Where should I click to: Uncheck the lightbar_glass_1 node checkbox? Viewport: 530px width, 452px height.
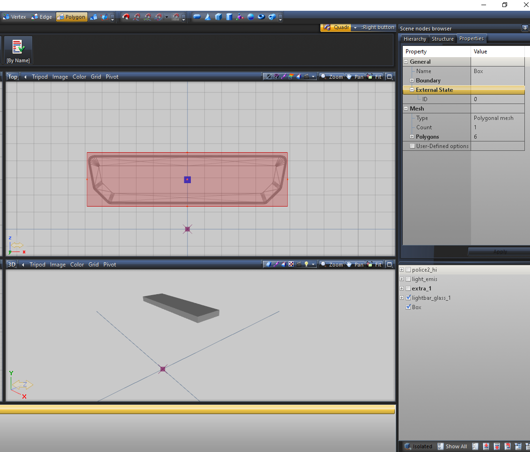(408, 298)
